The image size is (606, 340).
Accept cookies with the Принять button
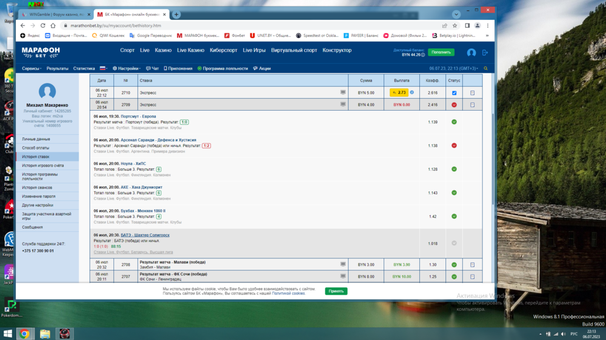[x=336, y=291]
